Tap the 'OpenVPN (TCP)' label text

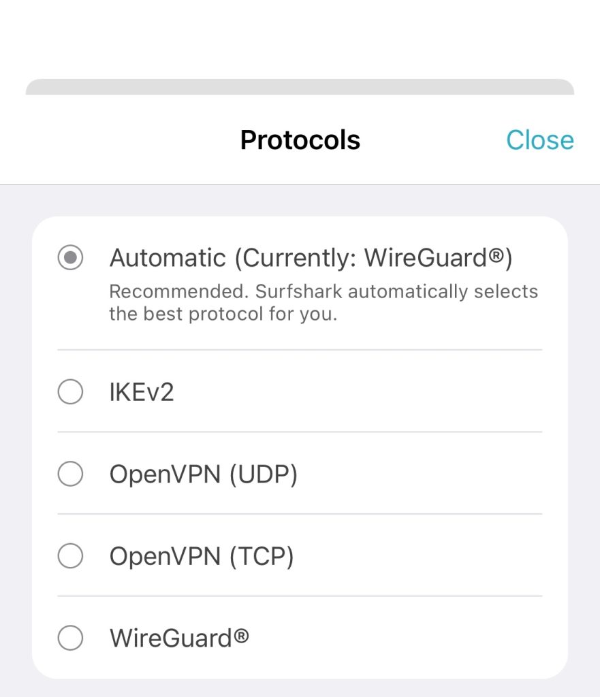tap(201, 556)
